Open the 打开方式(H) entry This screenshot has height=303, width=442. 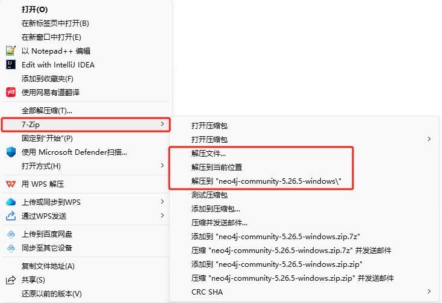(41, 166)
